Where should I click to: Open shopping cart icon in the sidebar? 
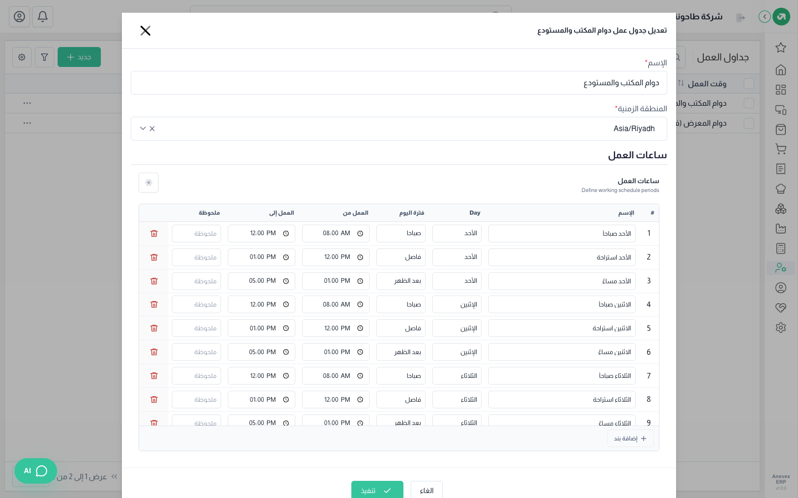(x=781, y=149)
